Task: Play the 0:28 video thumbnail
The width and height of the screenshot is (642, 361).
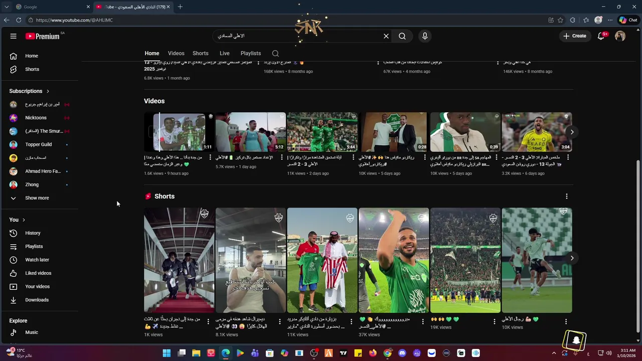Action: 394,132
